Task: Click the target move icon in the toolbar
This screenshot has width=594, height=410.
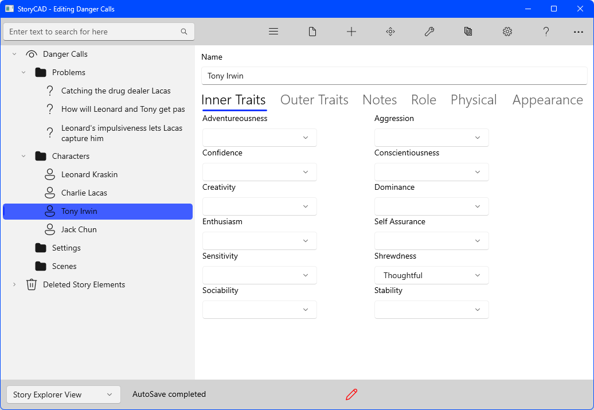Action: coord(390,32)
